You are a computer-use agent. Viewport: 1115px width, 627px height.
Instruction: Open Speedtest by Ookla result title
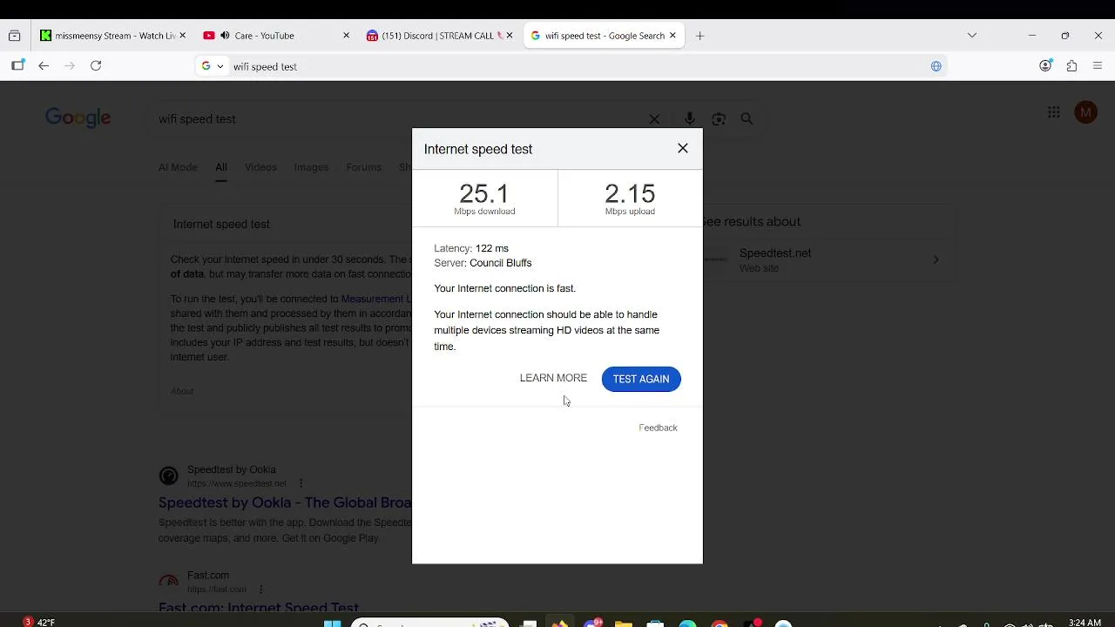coord(285,502)
